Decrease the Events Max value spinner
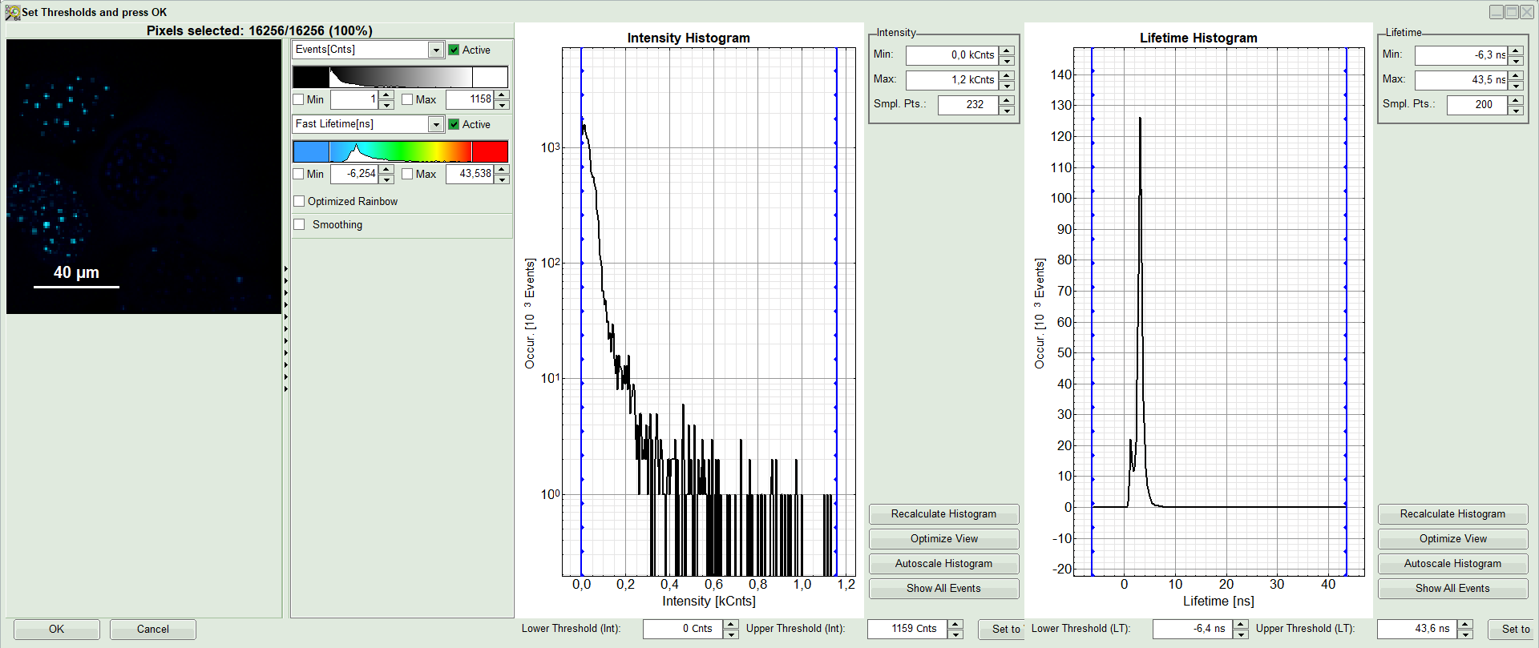The image size is (1539, 648). (x=502, y=105)
